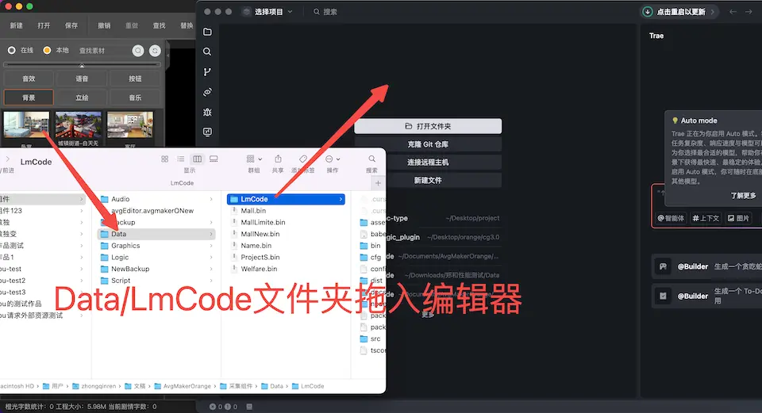Screen dimensions: 762x413
Task: Select the 城镇街道-白天无 thumbnail
Action: click(x=79, y=125)
